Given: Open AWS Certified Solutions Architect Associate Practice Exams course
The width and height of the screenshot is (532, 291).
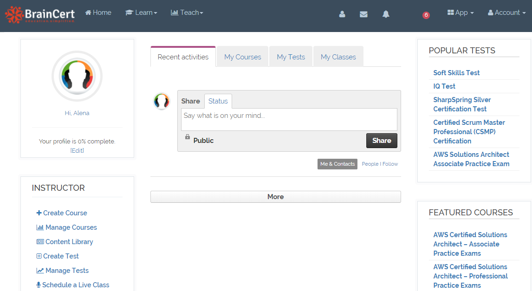Looking at the screenshot, I should click(470, 244).
